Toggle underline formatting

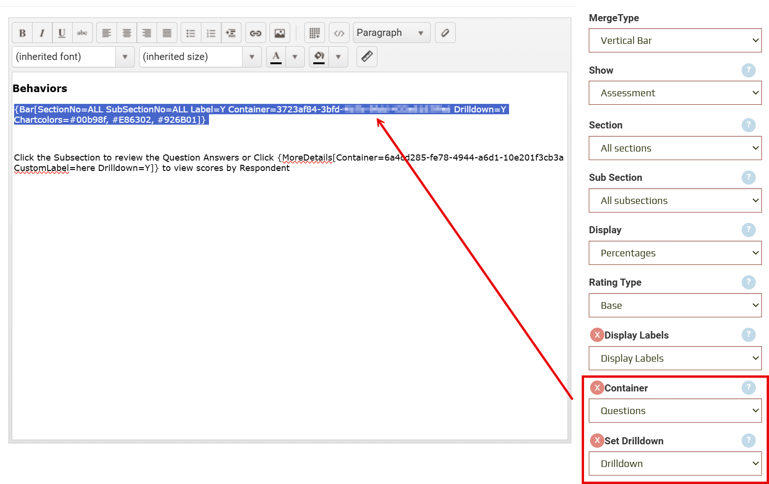pos(62,33)
